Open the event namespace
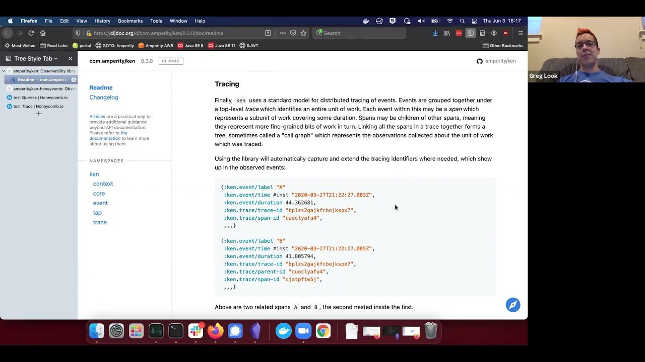This screenshot has width=645, height=362. (100, 203)
